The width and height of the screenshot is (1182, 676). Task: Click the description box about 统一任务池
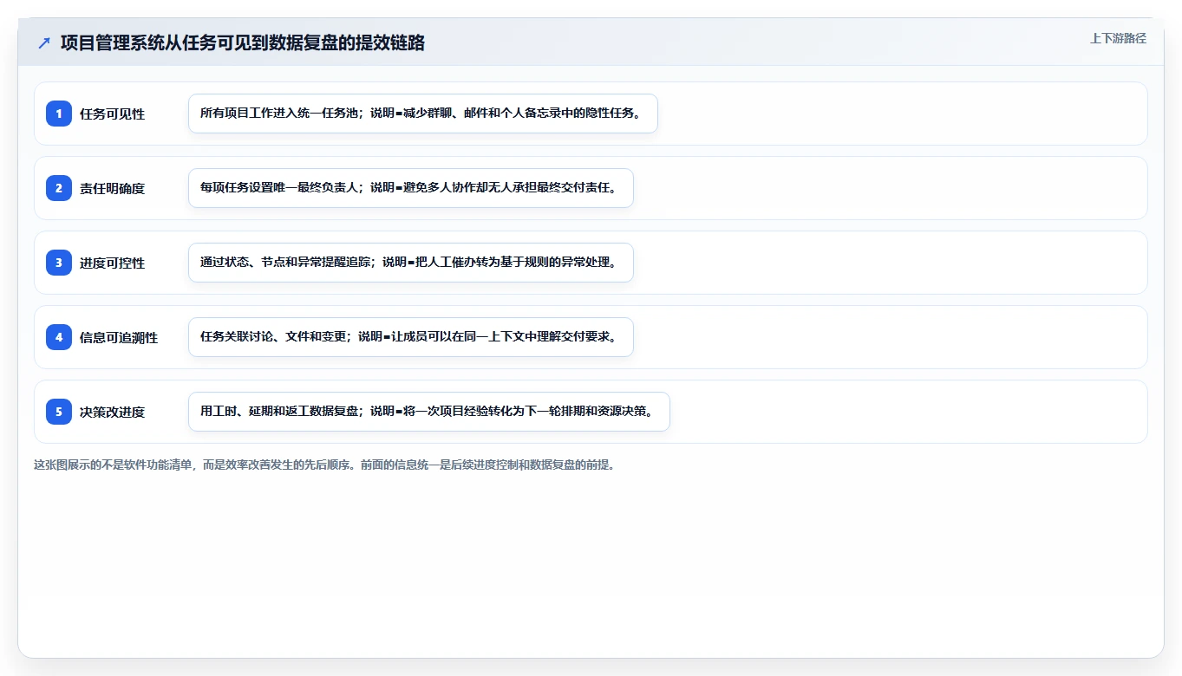[x=423, y=114]
